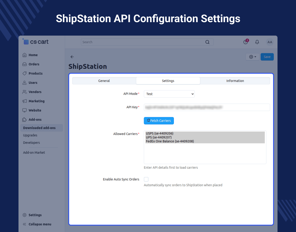Open the Users menu item
Viewport: 296px width, 232px height.
coord(33,83)
